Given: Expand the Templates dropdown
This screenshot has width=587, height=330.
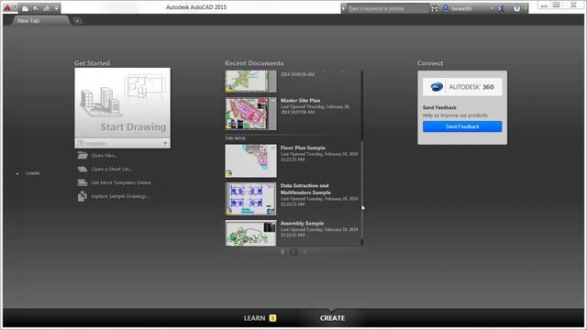Looking at the screenshot, I should click(x=122, y=143).
